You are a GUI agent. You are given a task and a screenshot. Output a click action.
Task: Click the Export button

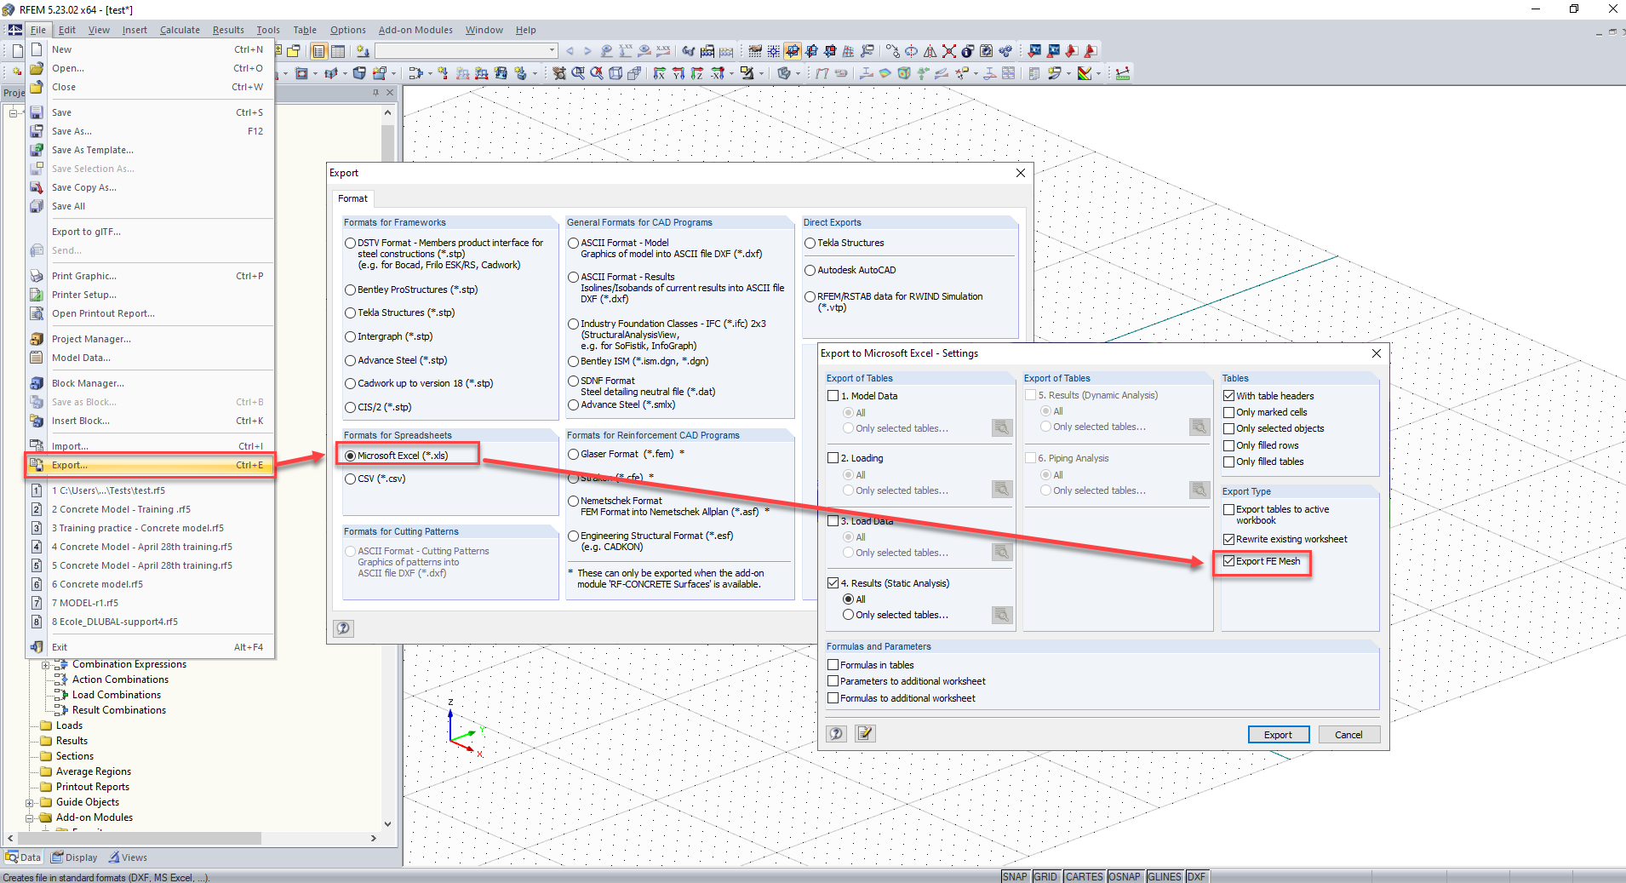coord(1278,735)
